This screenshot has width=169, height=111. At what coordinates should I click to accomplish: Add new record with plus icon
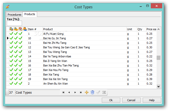pyautogui.click(x=87, y=92)
